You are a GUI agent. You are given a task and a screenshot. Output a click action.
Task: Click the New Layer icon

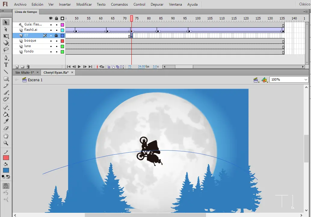[17, 67]
